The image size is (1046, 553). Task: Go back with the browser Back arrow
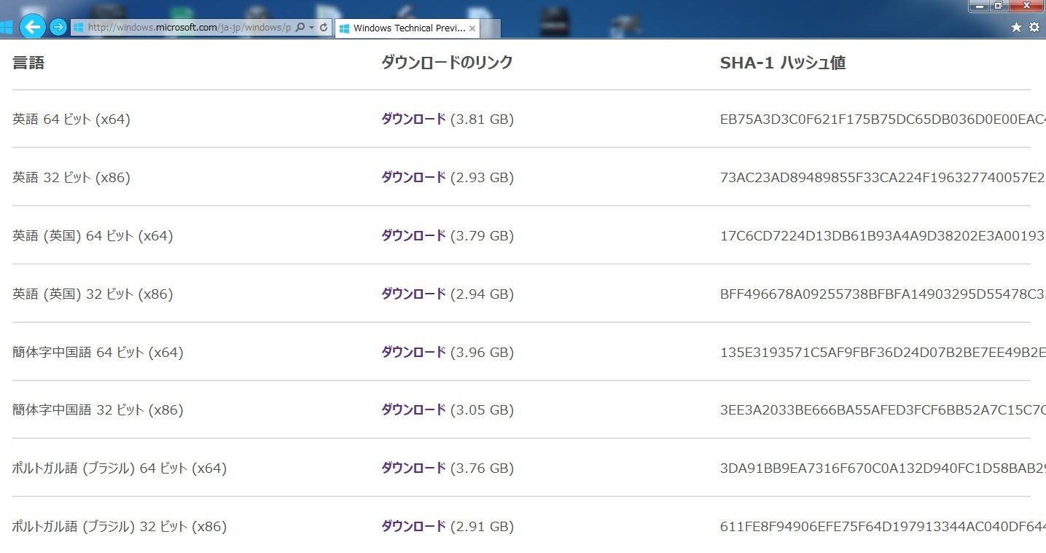coord(33,27)
